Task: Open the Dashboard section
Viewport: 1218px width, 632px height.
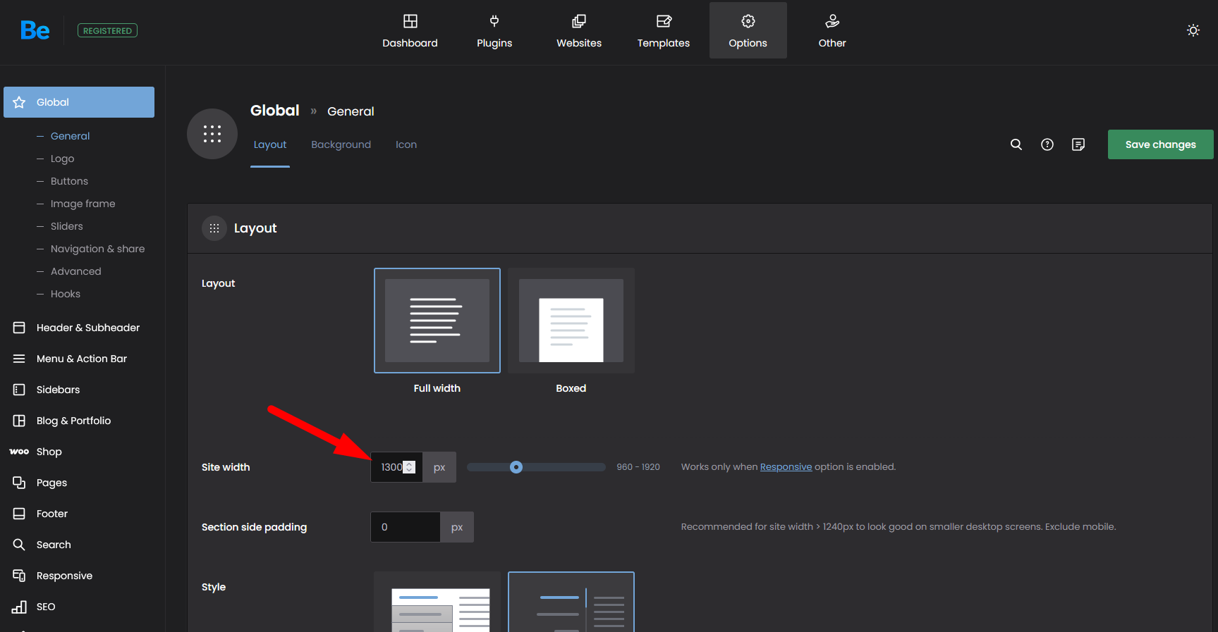Action: click(x=410, y=31)
